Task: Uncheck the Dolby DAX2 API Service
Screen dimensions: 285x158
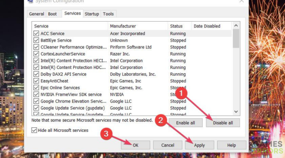Action: point(36,74)
